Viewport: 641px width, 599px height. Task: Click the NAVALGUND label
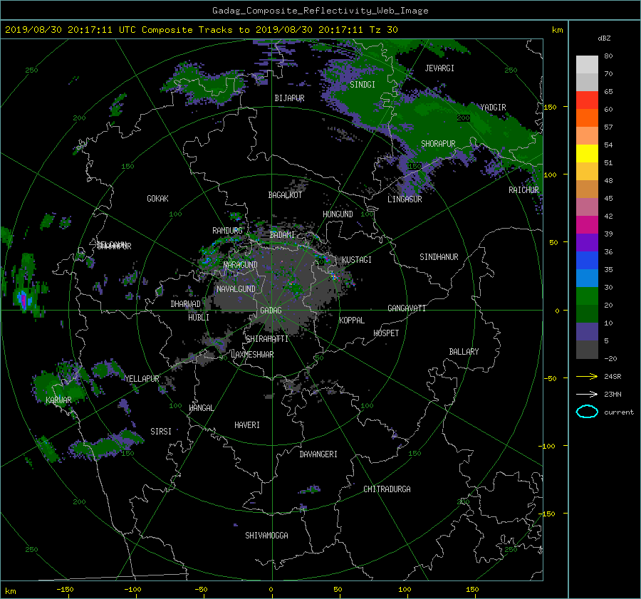pos(236,289)
